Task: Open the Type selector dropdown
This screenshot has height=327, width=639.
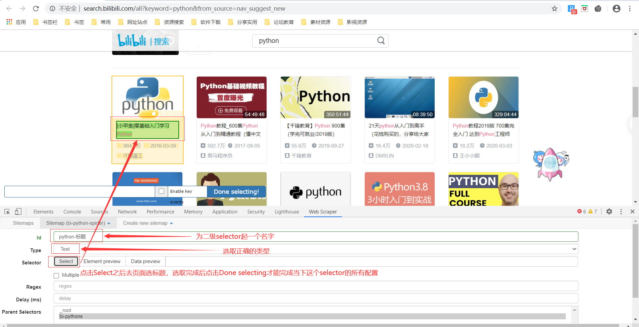Action: click(315, 249)
